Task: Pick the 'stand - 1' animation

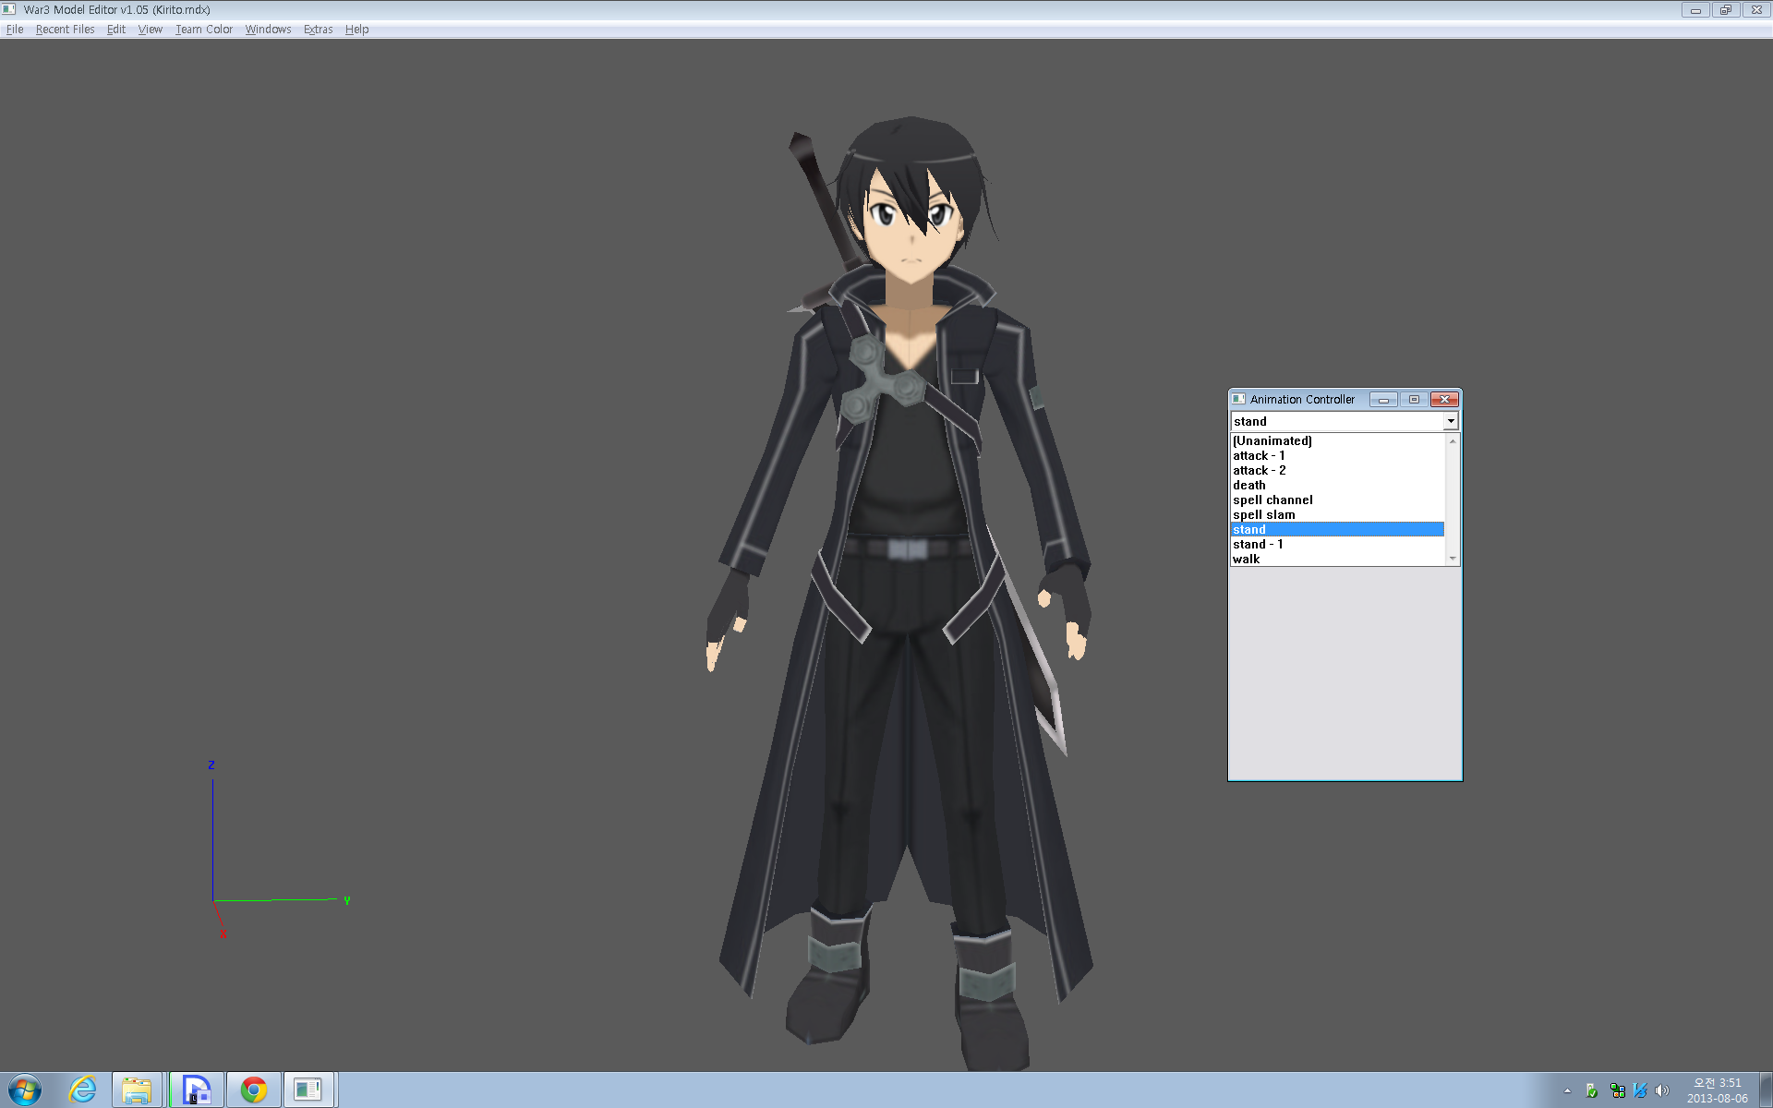Action: click(x=1337, y=544)
